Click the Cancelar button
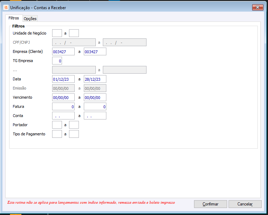Screen dimensions: 268x215 [245, 204]
